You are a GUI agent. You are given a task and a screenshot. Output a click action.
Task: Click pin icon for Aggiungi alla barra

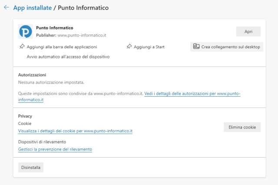click(22, 47)
